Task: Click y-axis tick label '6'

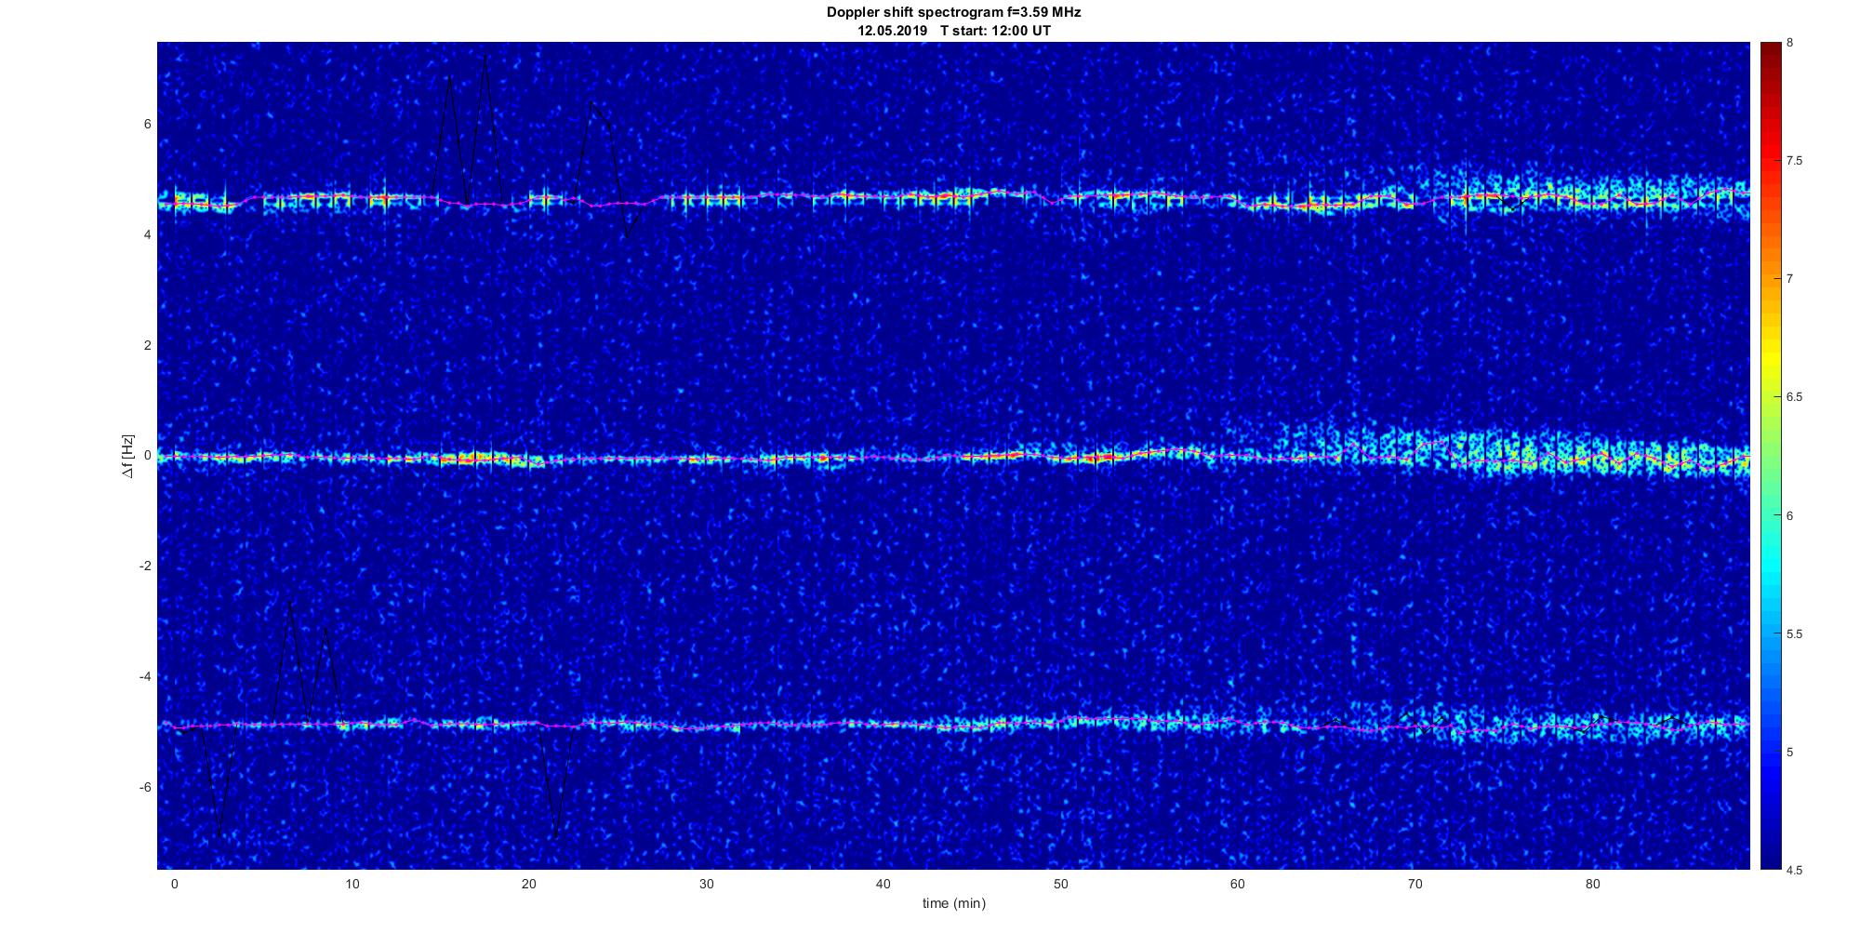Action: pyautogui.click(x=147, y=125)
